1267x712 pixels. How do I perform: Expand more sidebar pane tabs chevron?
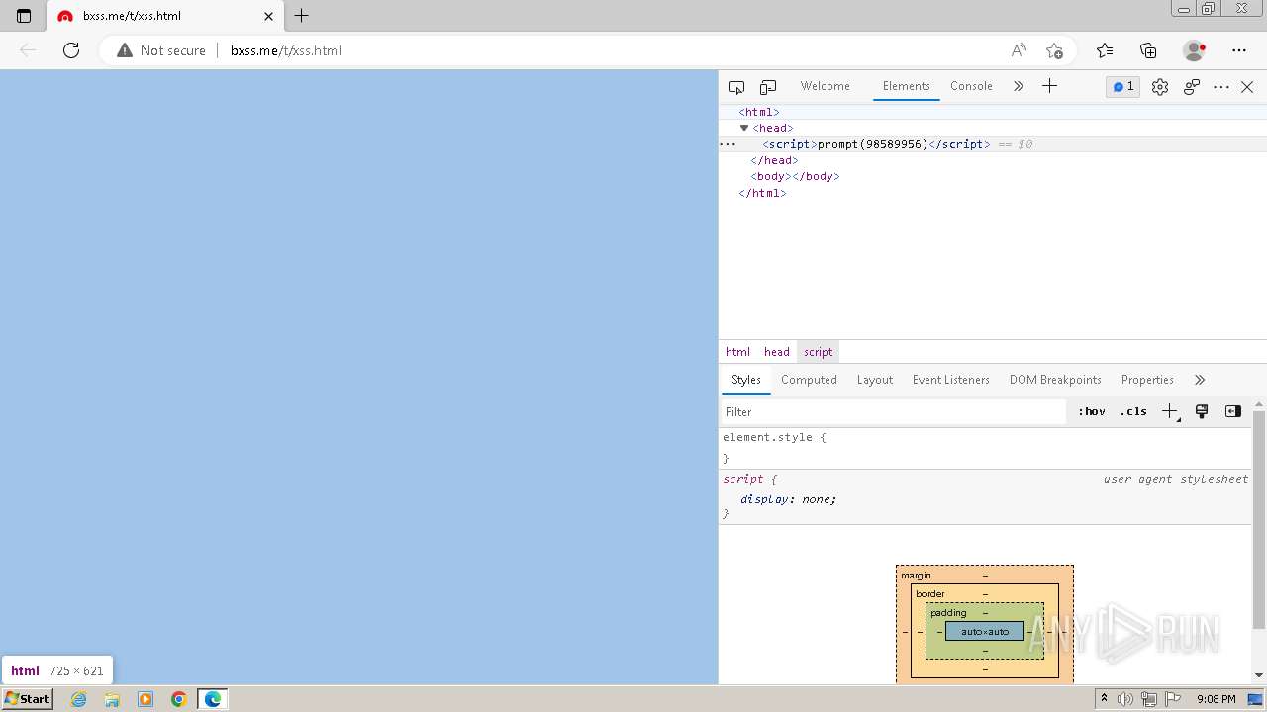[x=1200, y=380]
